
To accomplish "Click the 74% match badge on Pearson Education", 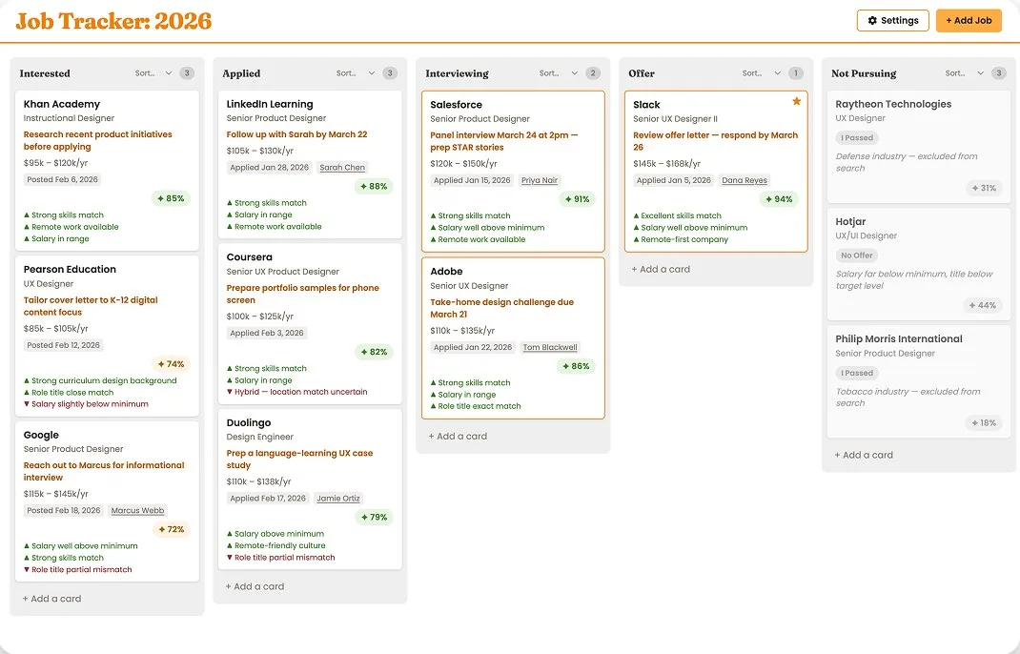I will pos(171,364).
